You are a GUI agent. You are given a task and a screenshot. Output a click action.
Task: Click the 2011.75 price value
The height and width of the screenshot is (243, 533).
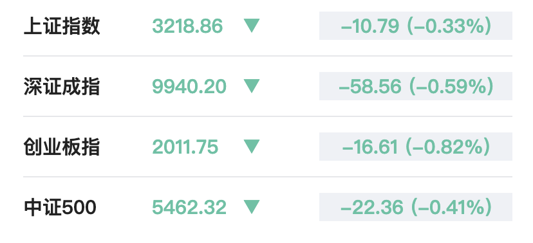[x=185, y=147]
